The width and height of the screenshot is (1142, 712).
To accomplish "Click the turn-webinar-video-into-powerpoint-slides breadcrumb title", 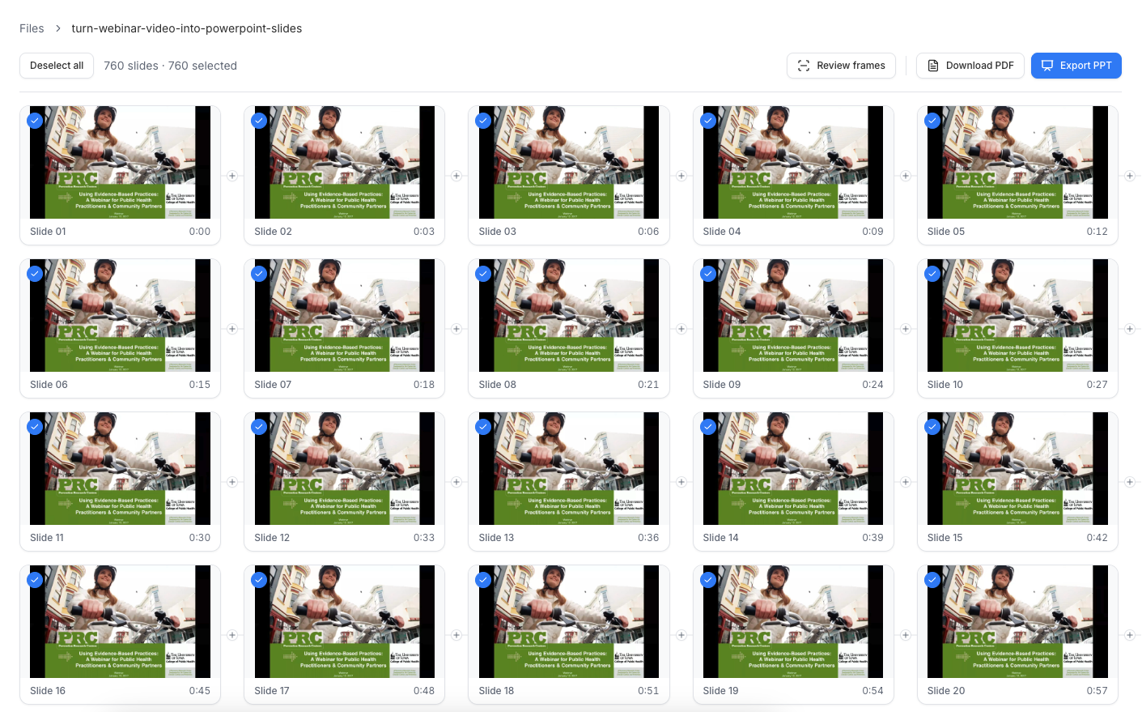I will tap(187, 28).
